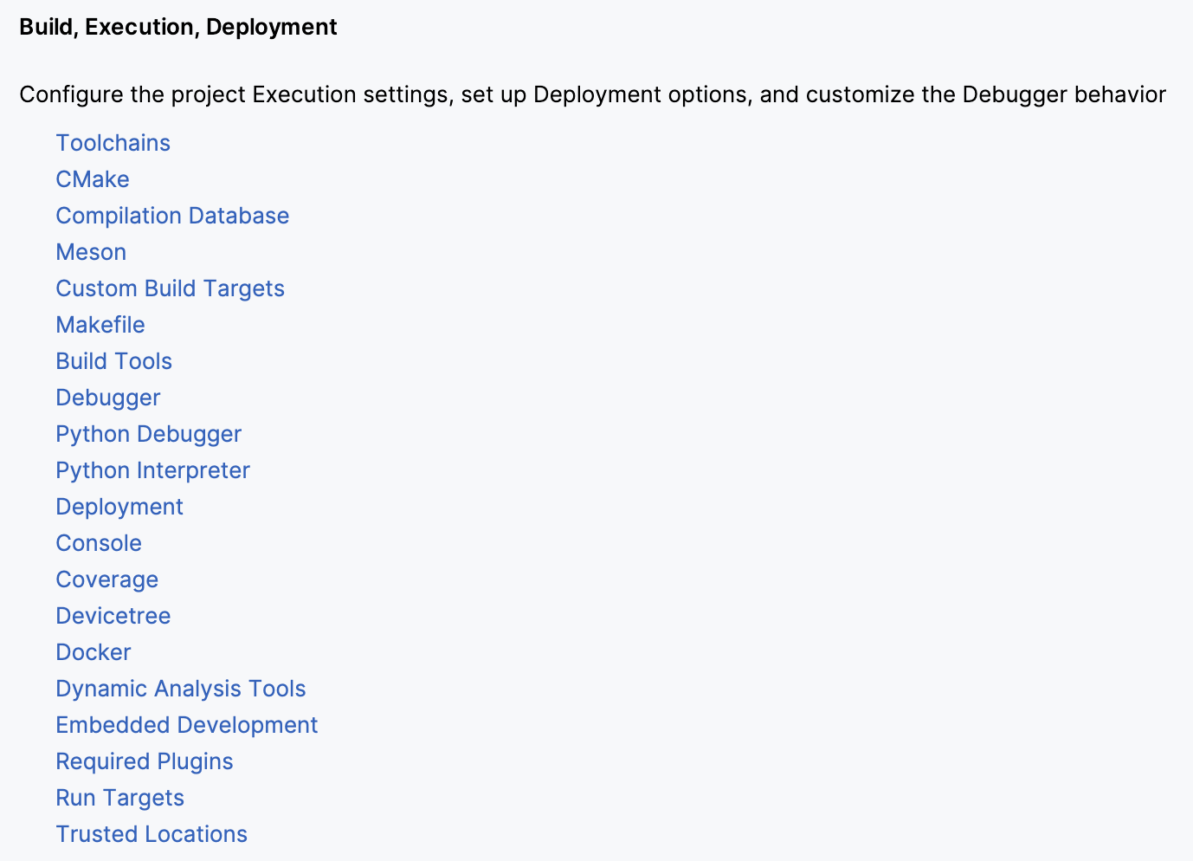Viewport: 1193px width, 861px height.
Task: Open the Build Tools settings
Action: [x=113, y=361]
